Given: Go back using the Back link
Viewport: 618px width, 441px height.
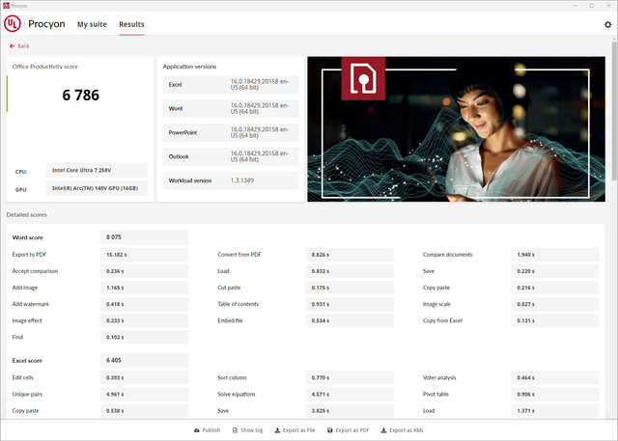Looking at the screenshot, I should (19, 46).
